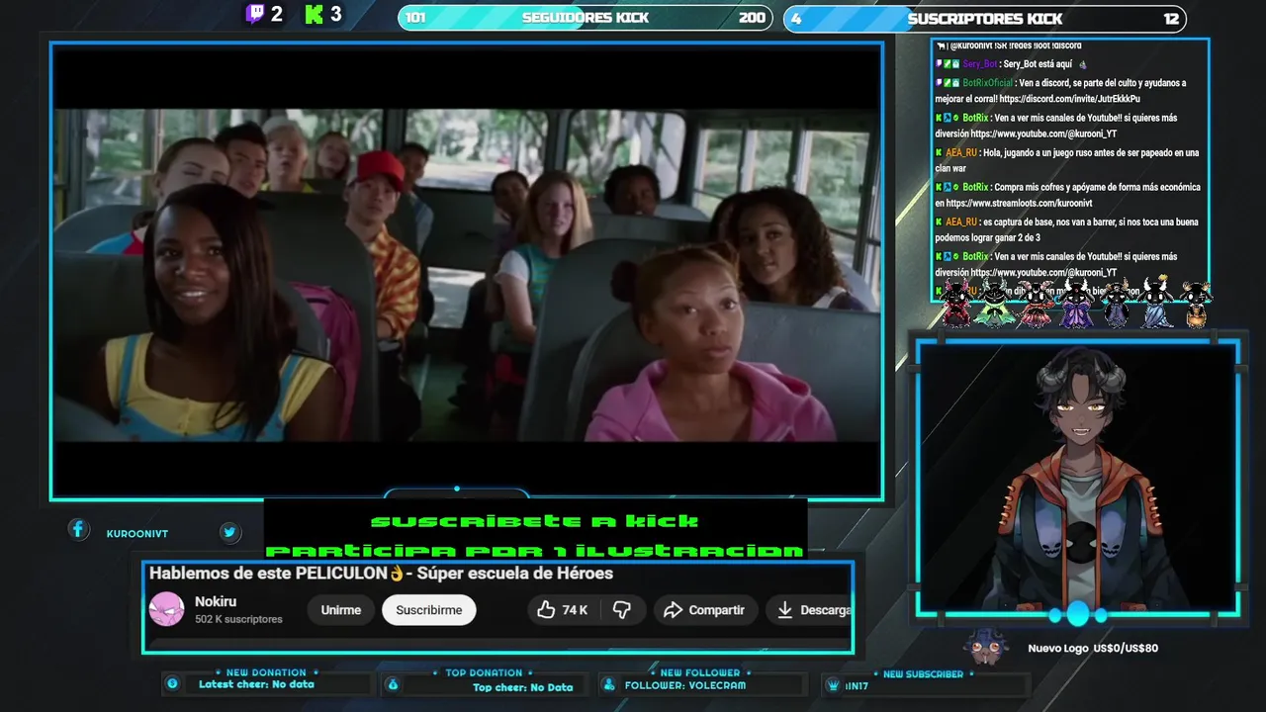Click the Twitch viewer count icon
Screen dimensions: 1266x712
pyautogui.click(x=255, y=14)
